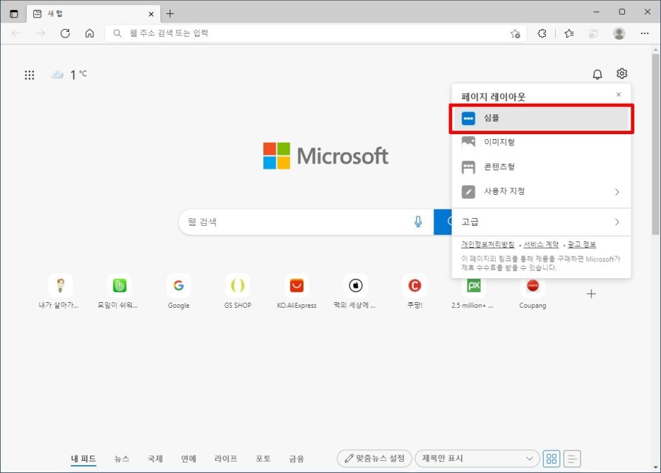Click the Forward navigation arrow

click(40, 33)
